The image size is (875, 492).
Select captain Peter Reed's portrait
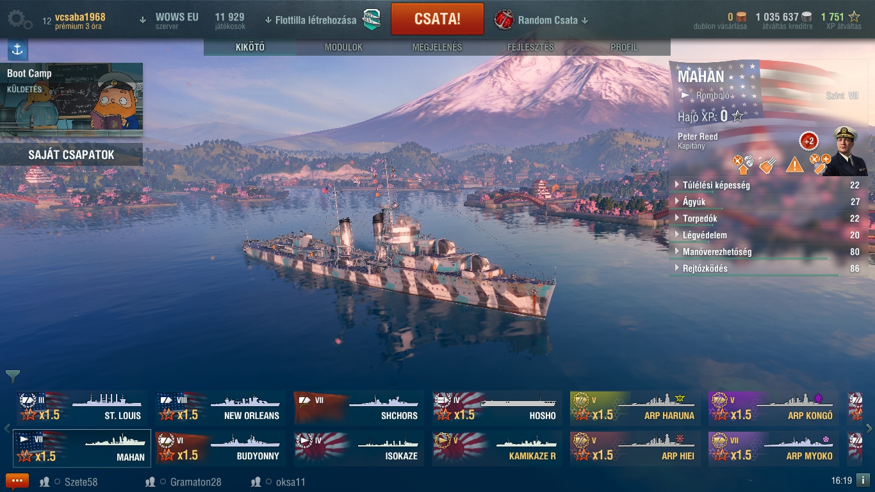pos(845,151)
